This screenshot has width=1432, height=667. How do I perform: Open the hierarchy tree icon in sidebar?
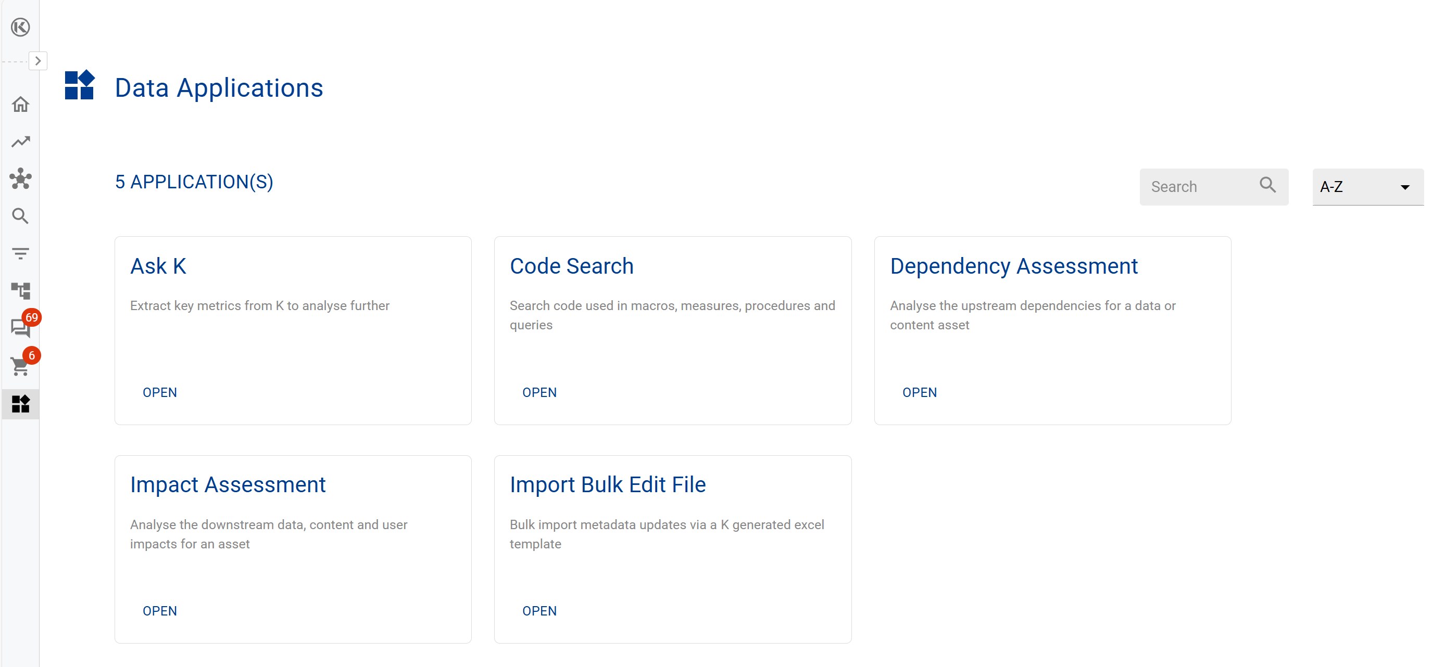[x=20, y=290]
